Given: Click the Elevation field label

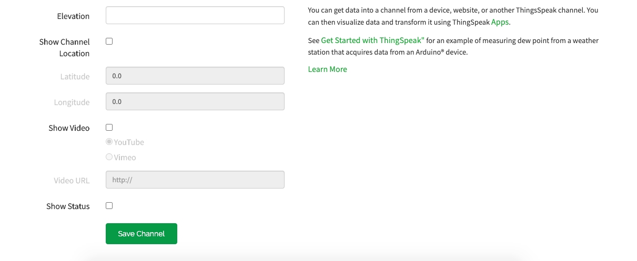Looking at the screenshot, I should [x=73, y=16].
